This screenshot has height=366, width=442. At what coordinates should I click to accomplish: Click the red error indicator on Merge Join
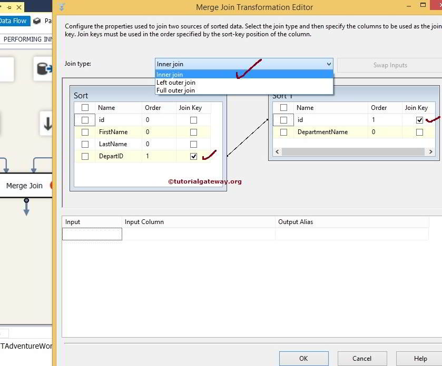[x=52, y=185]
